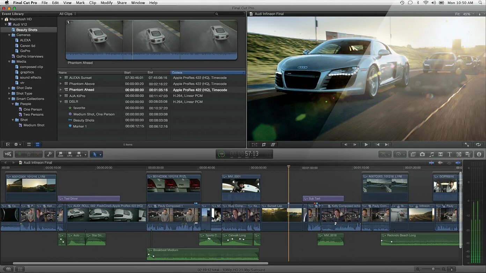Adjust the timeline zoom slider
Image resolution: width=486 pixels, height=273 pixels.
(433, 269)
